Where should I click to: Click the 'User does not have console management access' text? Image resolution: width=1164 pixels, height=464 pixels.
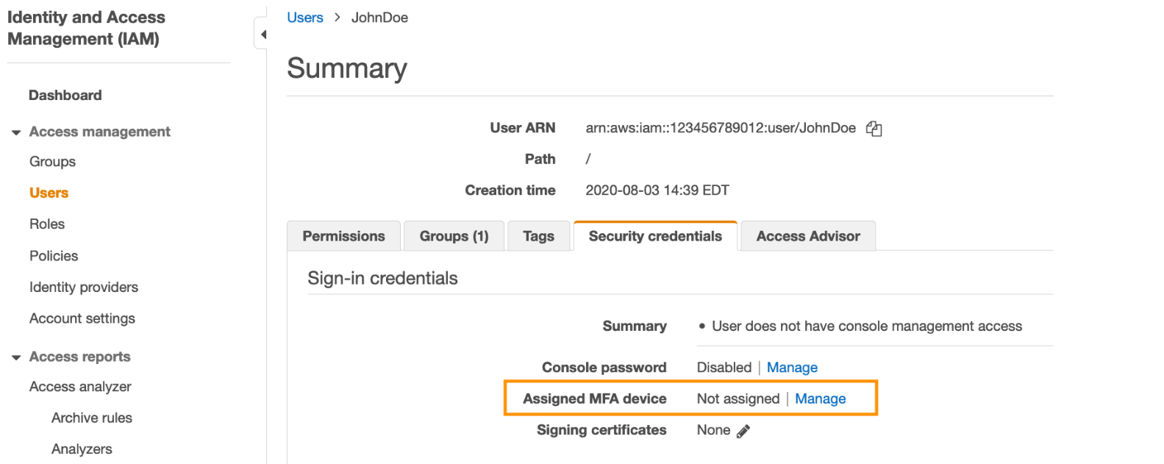pyautogui.click(x=867, y=326)
